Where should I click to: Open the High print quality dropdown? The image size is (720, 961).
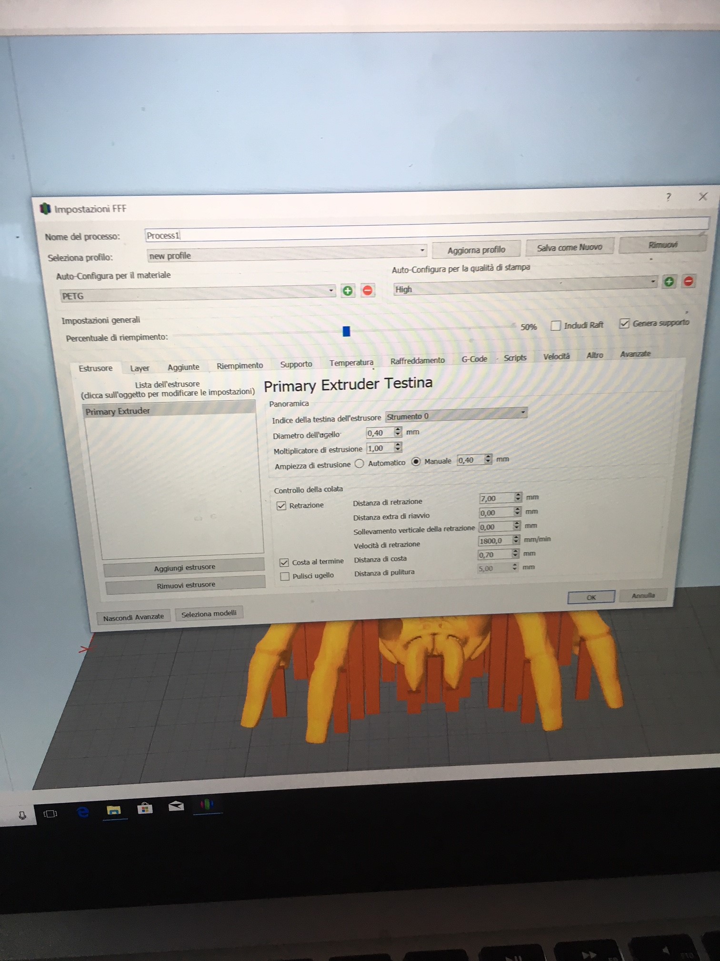[x=526, y=285]
